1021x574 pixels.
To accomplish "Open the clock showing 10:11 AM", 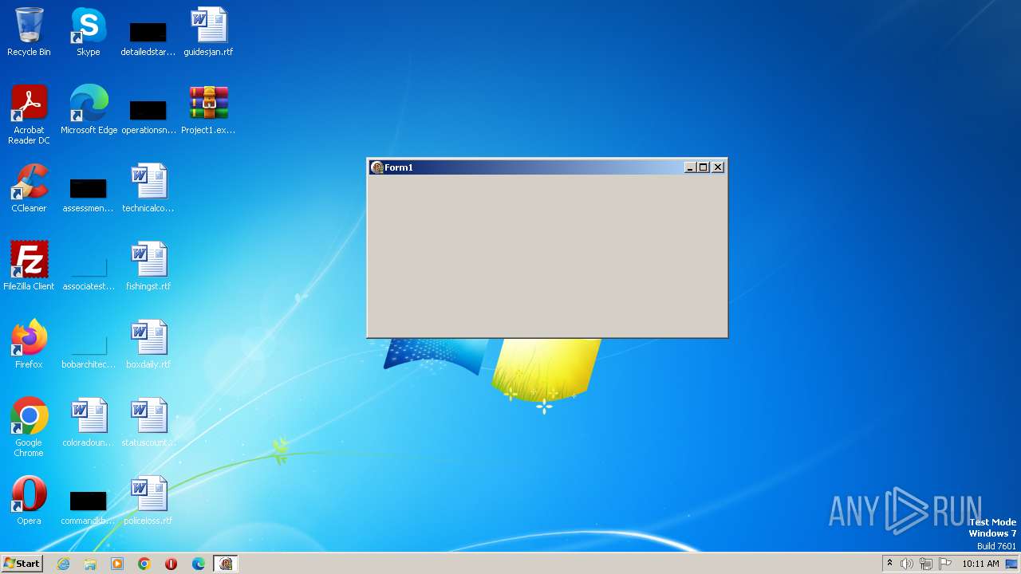I will click(980, 564).
